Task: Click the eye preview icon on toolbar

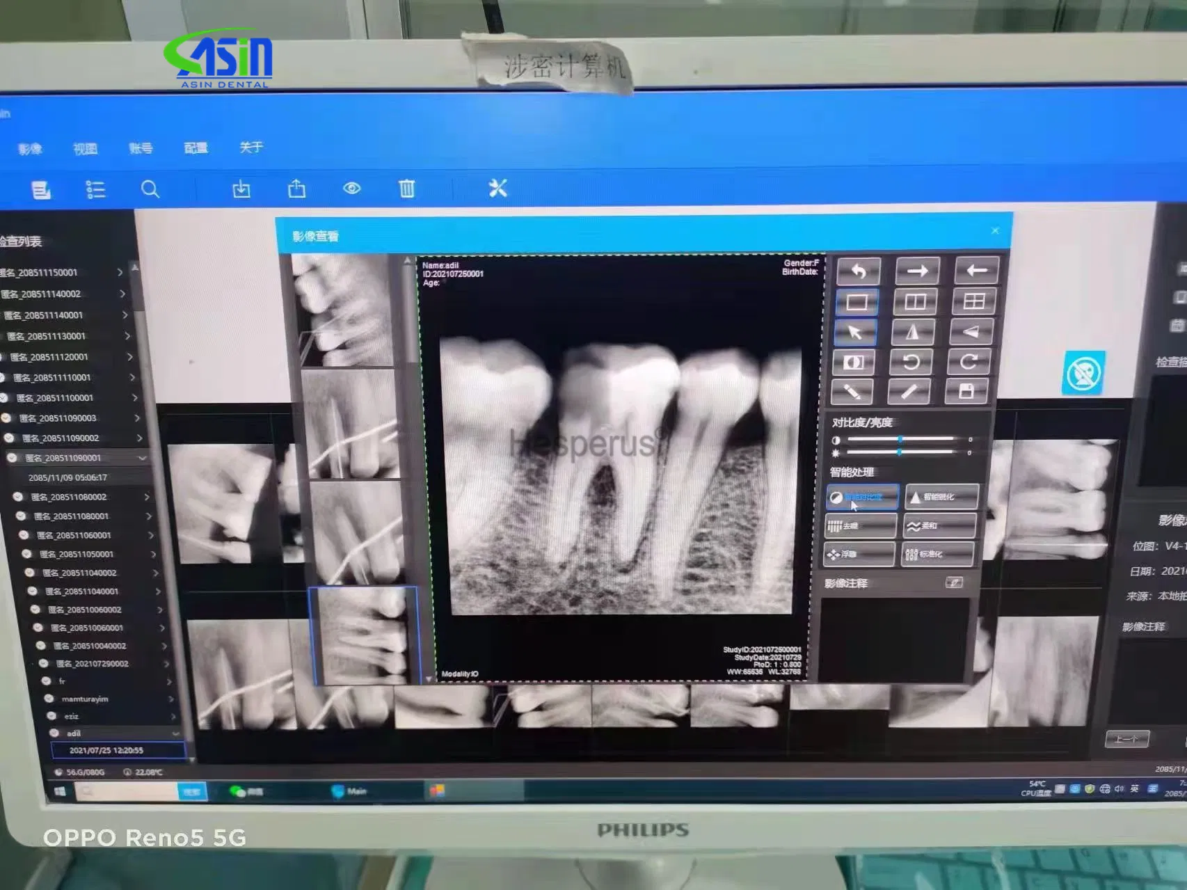Action: pos(353,188)
